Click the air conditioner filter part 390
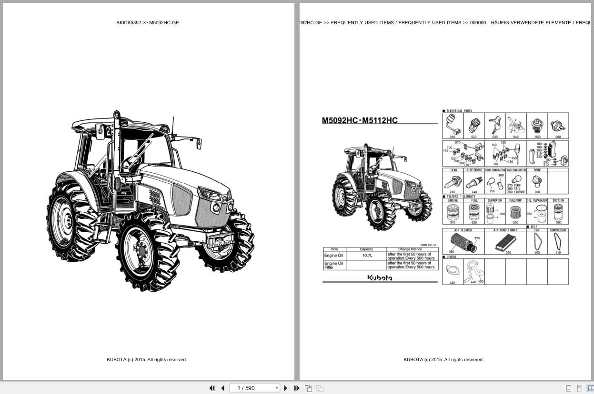594x394 pixels. pyautogui.click(x=505, y=243)
